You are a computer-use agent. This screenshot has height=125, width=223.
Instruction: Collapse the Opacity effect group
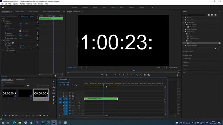point(2,41)
